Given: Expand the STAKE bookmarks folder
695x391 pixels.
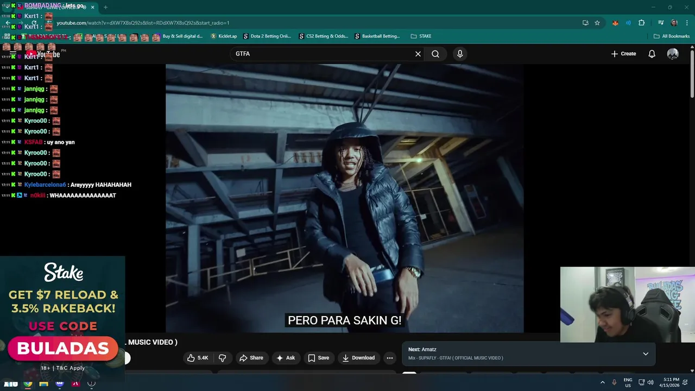Looking at the screenshot, I should pyautogui.click(x=421, y=36).
